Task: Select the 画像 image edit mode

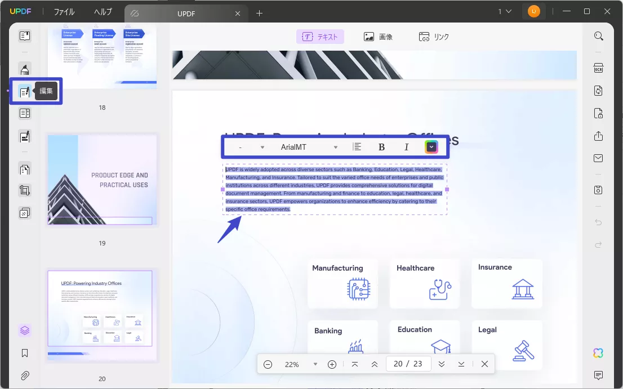Action: [x=378, y=37]
